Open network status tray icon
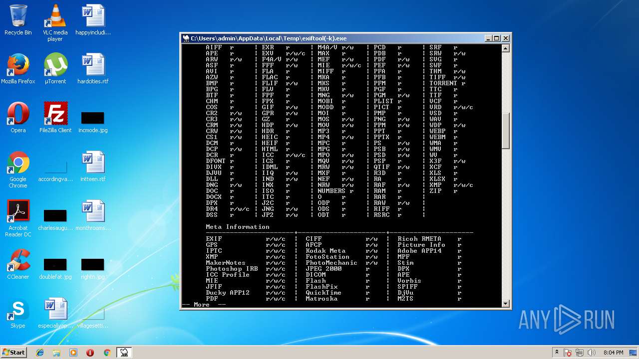The image size is (639, 359). [x=580, y=353]
